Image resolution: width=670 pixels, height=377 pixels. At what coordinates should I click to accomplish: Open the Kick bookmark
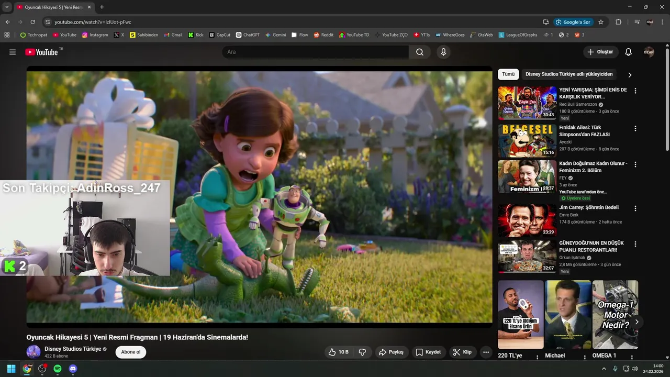(x=196, y=35)
